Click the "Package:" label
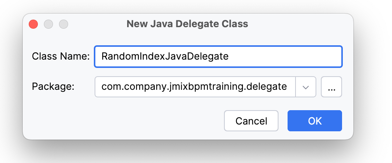The height and width of the screenshot is (163, 392). pos(53,87)
